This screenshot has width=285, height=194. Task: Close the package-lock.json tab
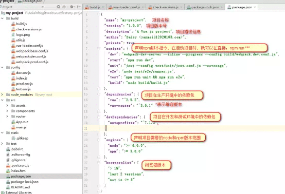[222, 7]
